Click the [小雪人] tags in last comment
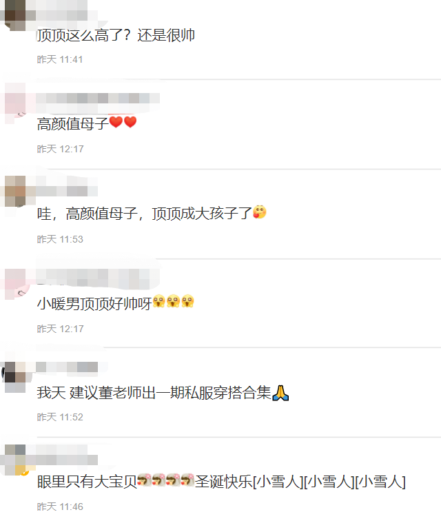Image resolution: width=441 pixels, height=521 pixels. [x=329, y=482]
